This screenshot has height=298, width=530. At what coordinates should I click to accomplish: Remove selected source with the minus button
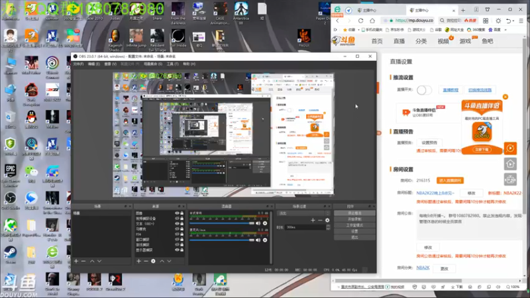146,261
